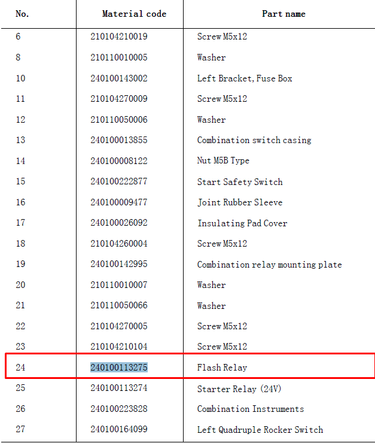Click the No. column header
The width and height of the screenshot is (375, 443).
(x=22, y=14)
